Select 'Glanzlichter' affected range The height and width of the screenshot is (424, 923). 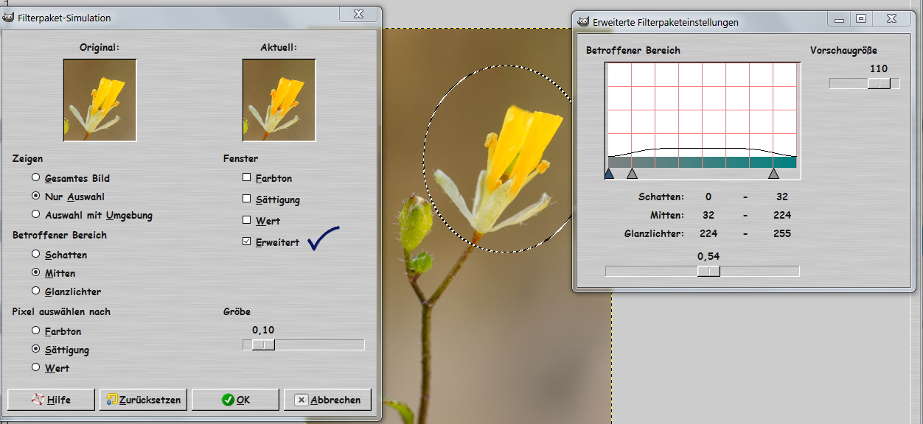36,291
